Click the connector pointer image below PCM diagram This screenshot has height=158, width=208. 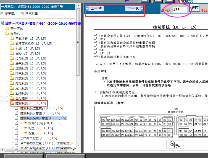175,144
